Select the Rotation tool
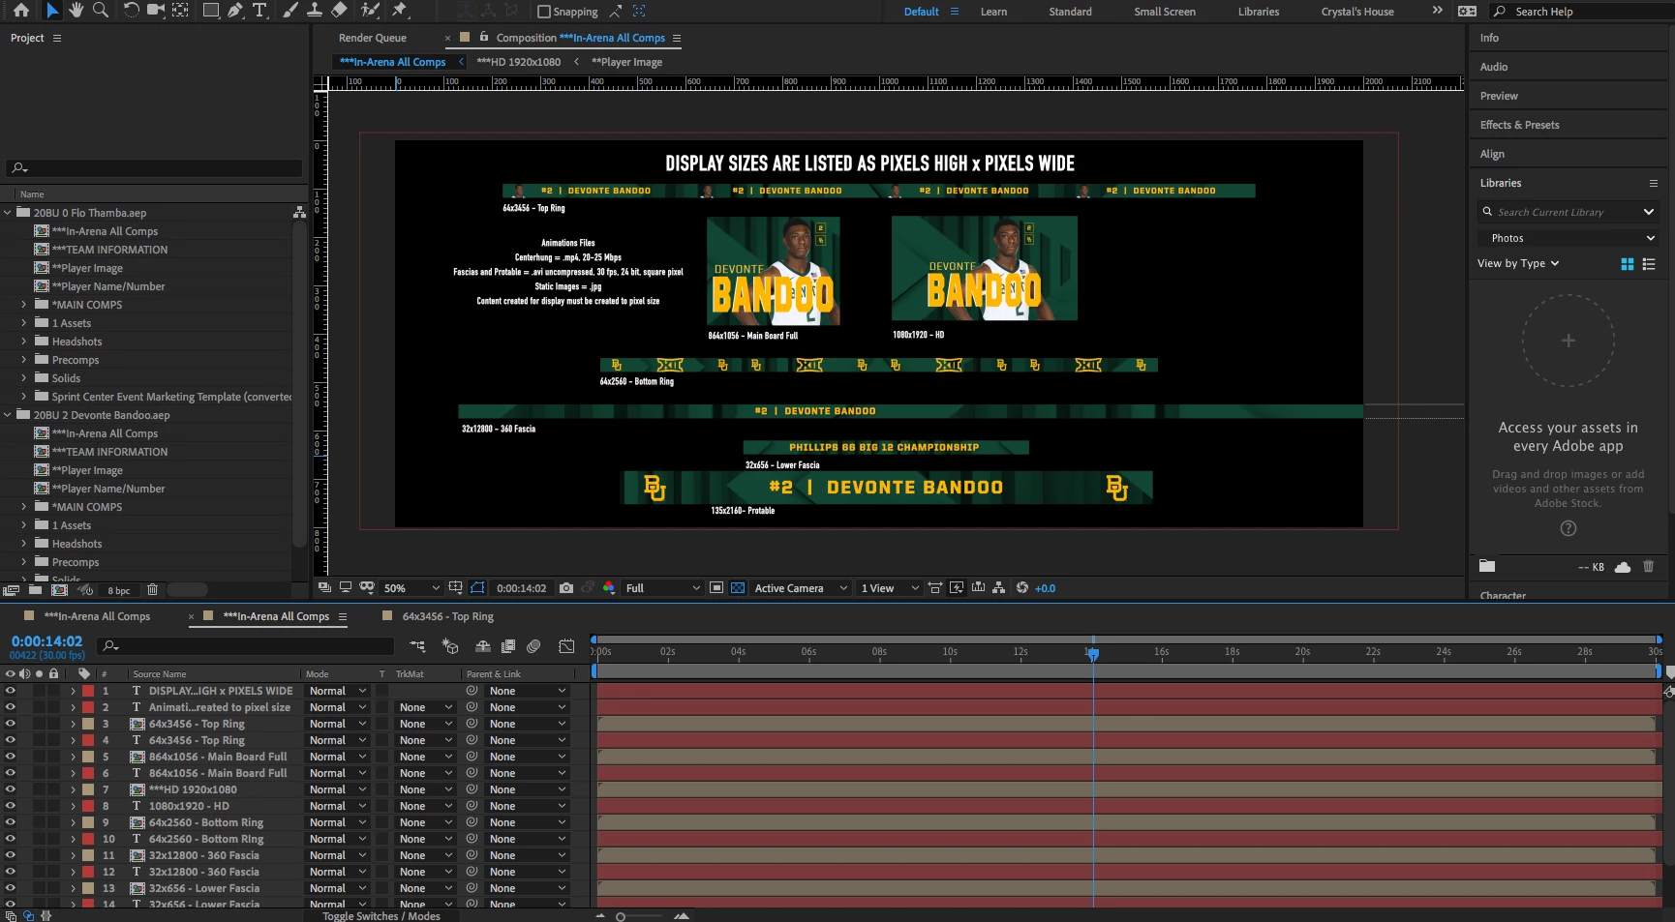Screen dimensions: 1675x922 [x=131, y=10]
